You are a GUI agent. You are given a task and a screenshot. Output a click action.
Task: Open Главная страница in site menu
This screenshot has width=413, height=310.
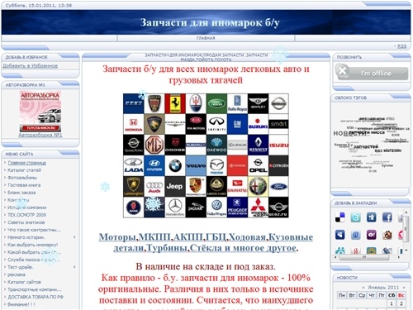click(x=27, y=163)
